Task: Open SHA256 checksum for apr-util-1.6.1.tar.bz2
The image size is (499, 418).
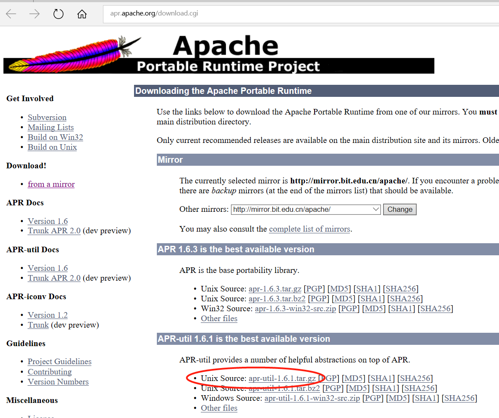Action: tap(419, 388)
